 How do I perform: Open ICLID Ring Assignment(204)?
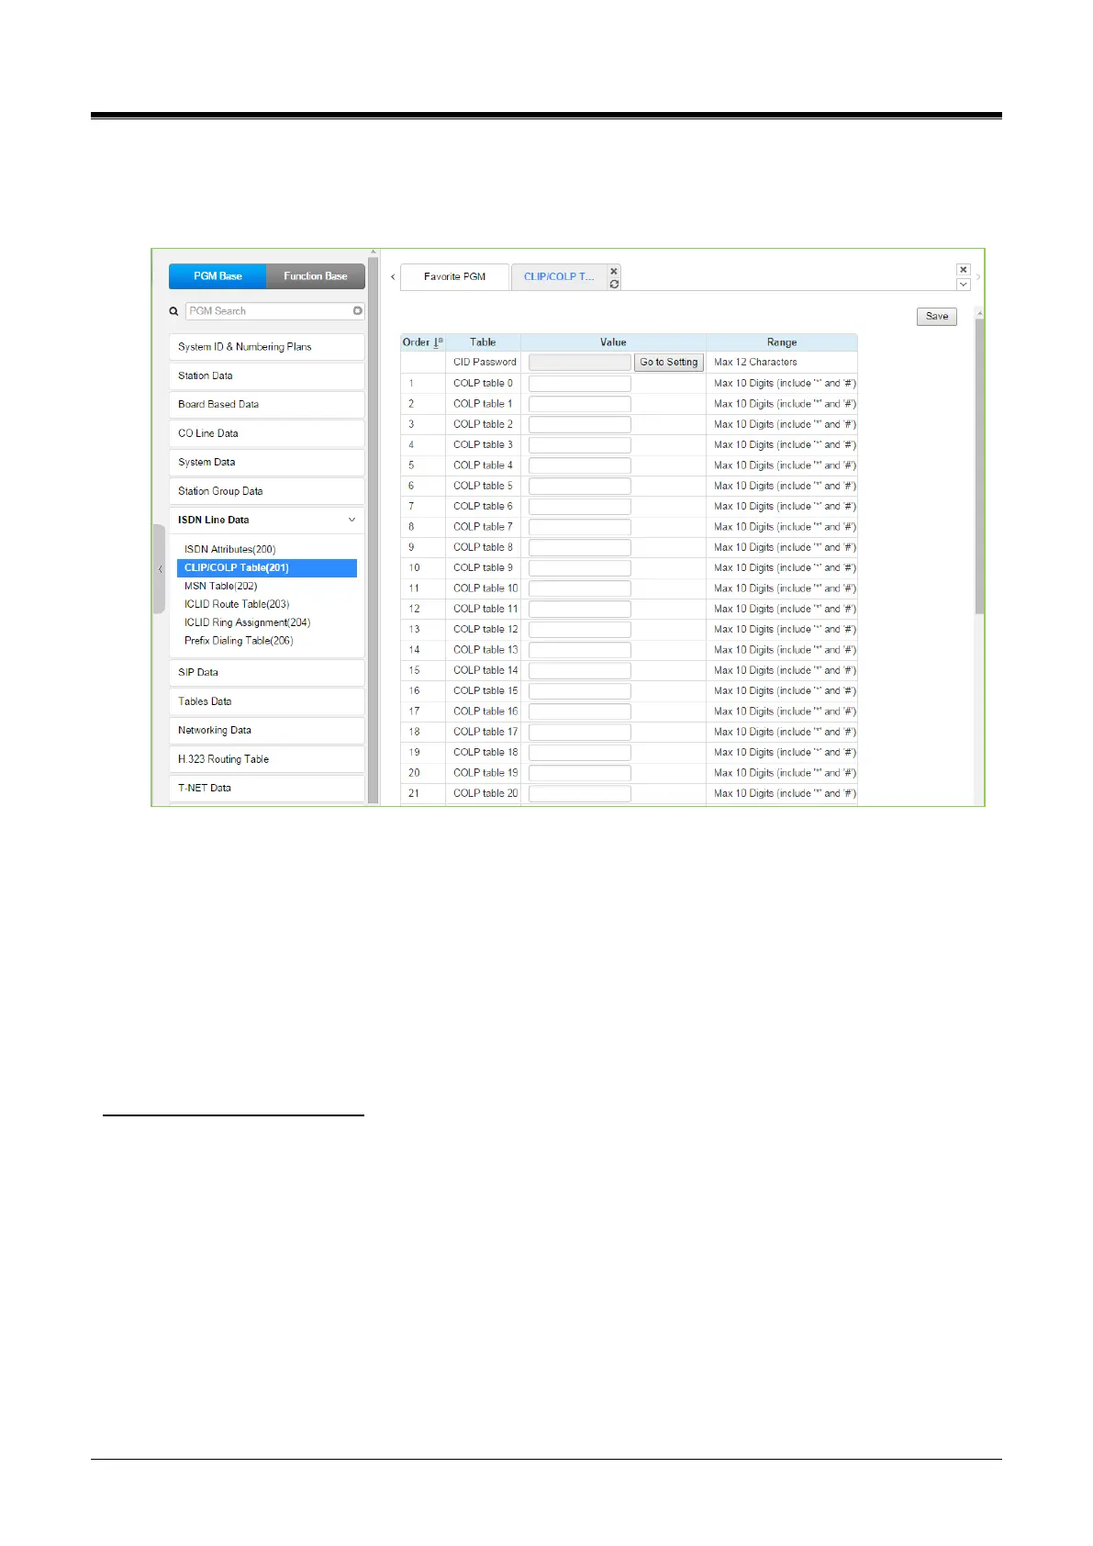pos(247,622)
